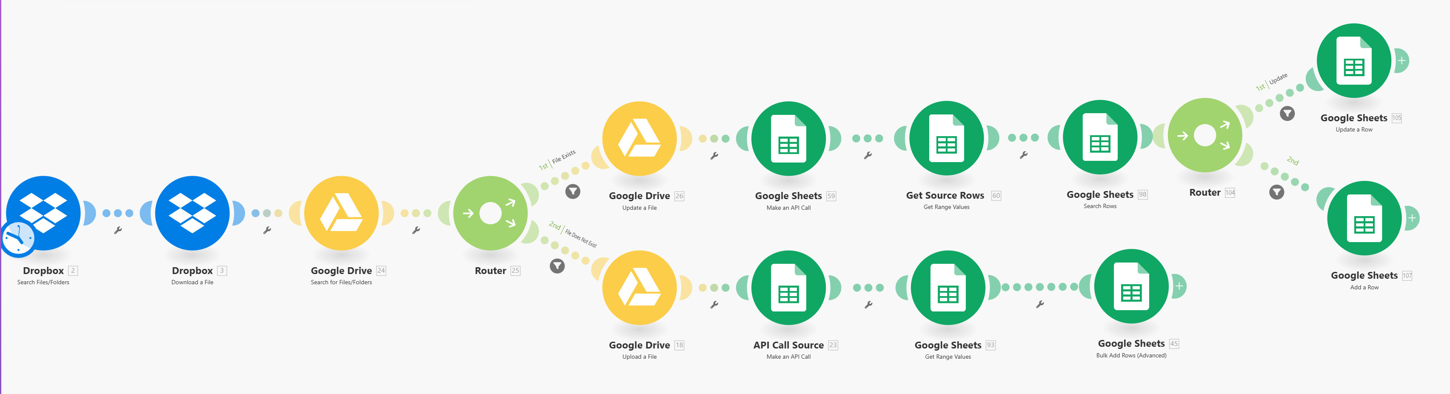The height and width of the screenshot is (394, 1450).
Task: Open the Google Drive Upload a File module
Action: (639, 288)
